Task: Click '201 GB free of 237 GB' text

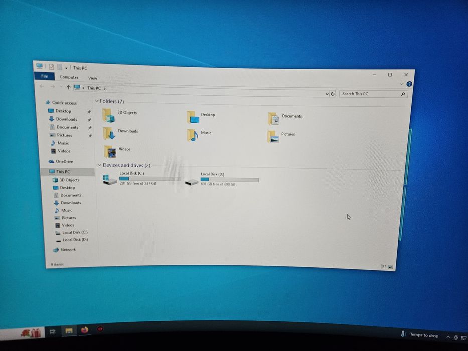Action: point(138,183)
